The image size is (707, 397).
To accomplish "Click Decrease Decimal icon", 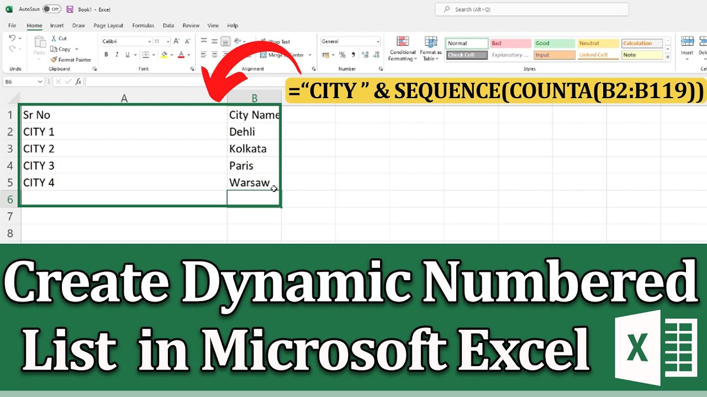I will (376, 55).
